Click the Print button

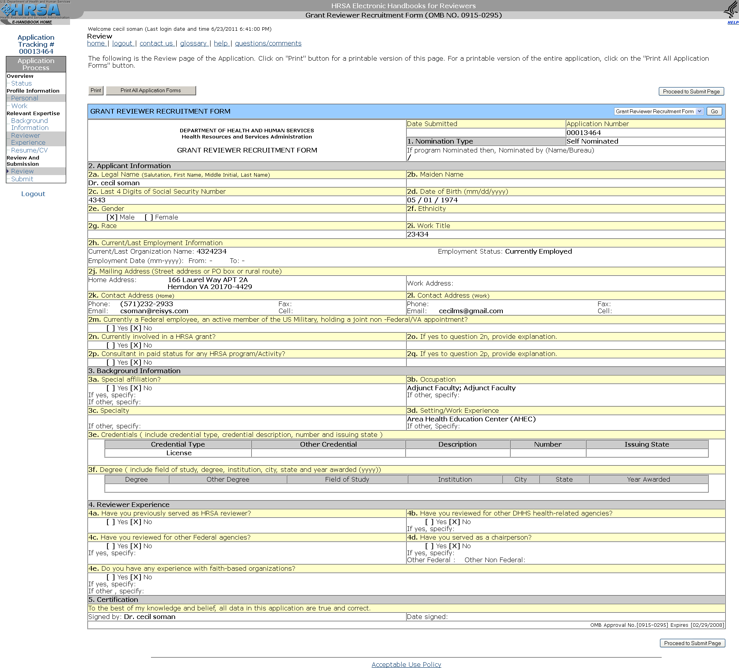point(96,91)
